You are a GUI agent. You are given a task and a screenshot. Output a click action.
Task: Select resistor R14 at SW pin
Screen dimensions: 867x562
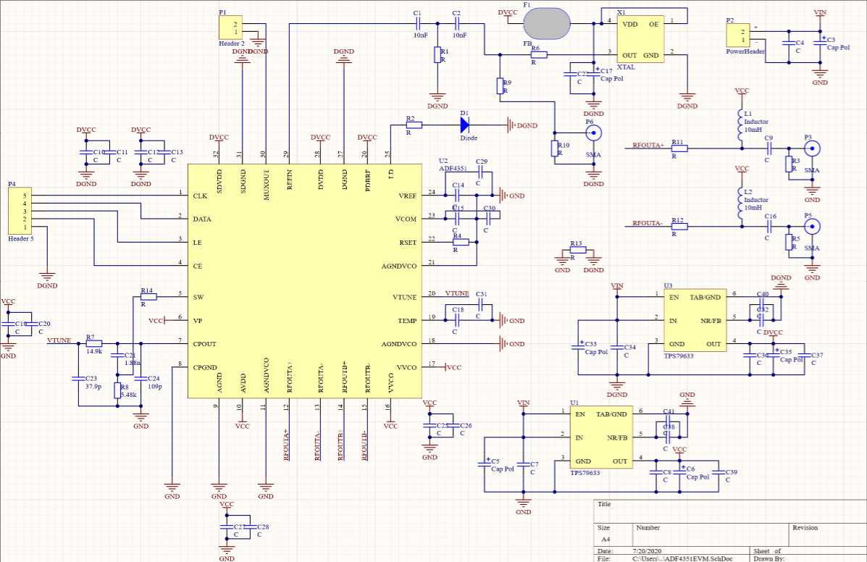tap(148, 297)
